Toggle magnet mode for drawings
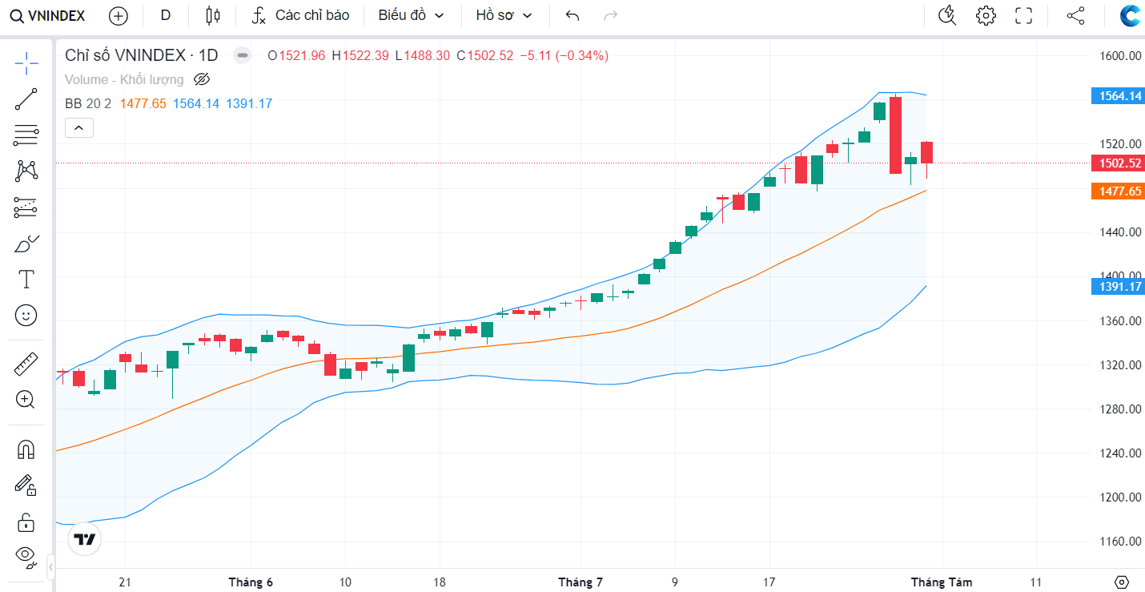The height and width of the screenshot is (592, 1145). click(26, 449)
